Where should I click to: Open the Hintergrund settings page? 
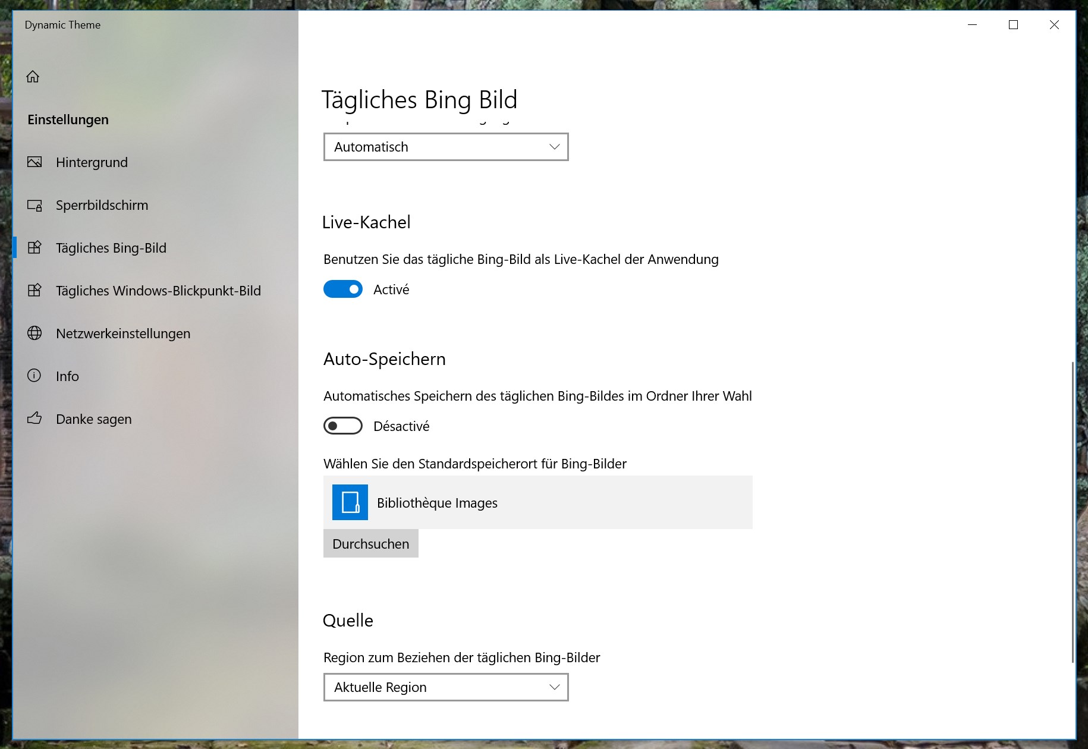[x=155, y=162]
